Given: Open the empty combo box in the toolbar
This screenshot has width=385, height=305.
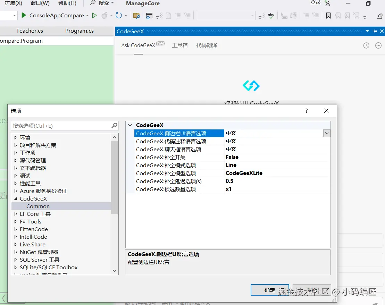Looking at the screenshot, I should pyautogui.click(x=226, y=16).
